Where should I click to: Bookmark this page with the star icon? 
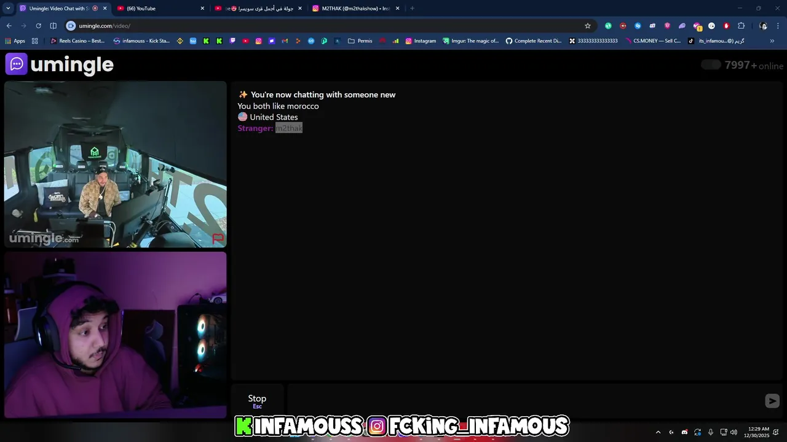(588, 26)
